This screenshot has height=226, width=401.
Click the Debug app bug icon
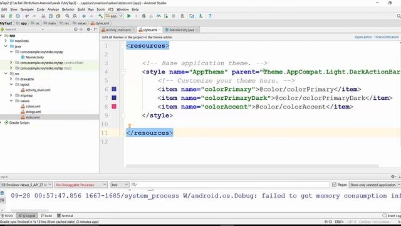[x=143, y=16]
